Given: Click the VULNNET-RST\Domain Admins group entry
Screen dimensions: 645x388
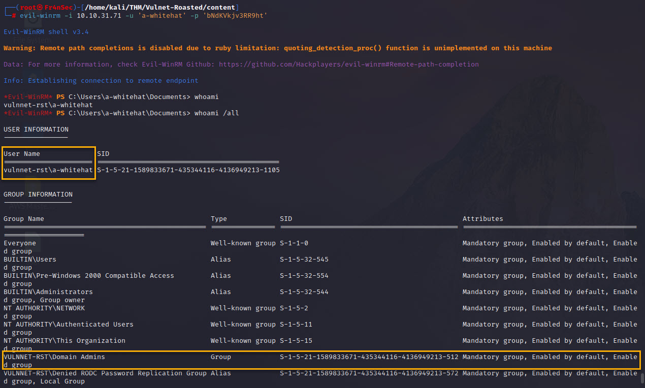Looking at the screenshot, I should (54, 357).
